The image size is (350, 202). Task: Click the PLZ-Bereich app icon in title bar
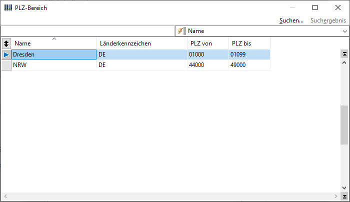click(x=8, y=8)
